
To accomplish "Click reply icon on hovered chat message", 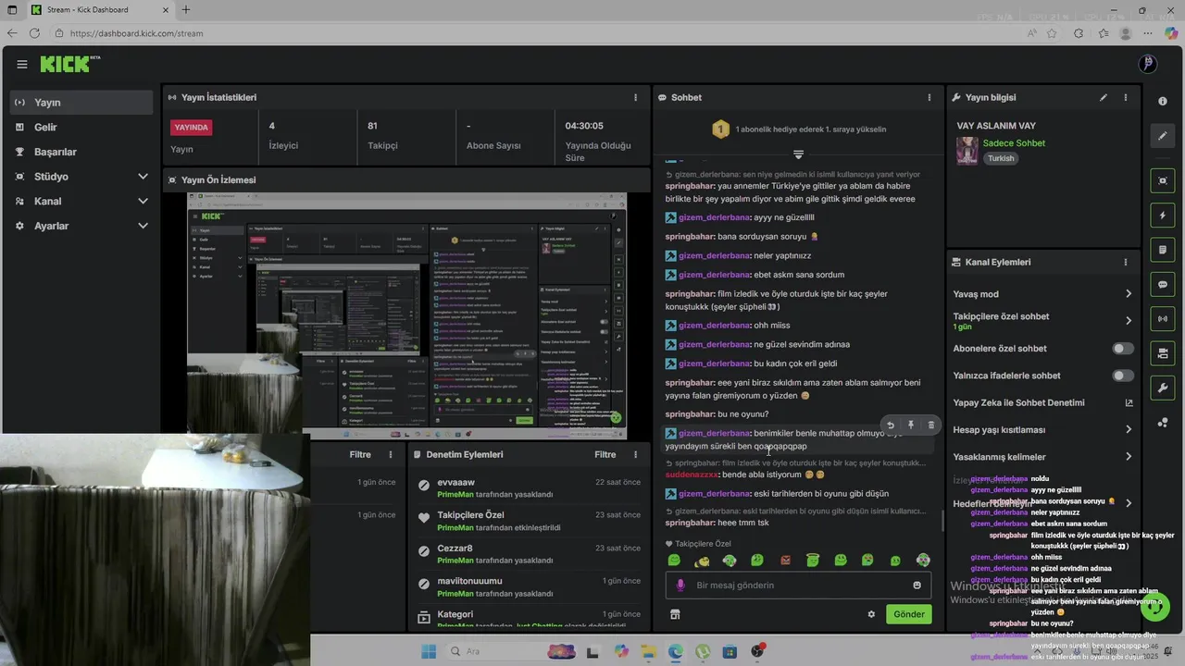I will click(890, 425).
